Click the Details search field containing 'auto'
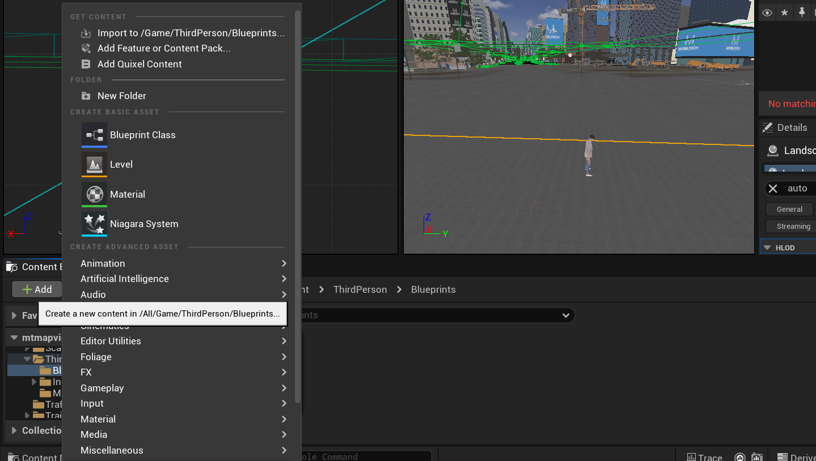 click(x=791, y=188)
